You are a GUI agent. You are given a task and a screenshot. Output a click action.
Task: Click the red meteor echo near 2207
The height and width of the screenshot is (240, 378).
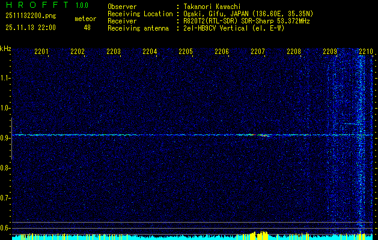(x=264, y=136)
